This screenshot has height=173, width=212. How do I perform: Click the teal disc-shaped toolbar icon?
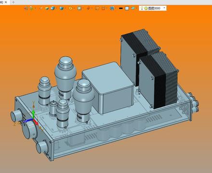pos(133,8)
